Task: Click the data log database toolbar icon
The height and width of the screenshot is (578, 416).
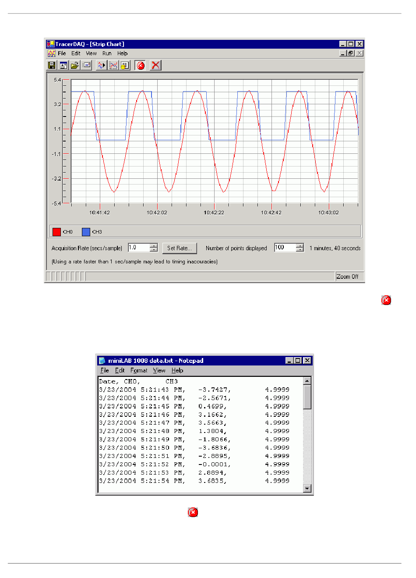Action: click(125, 65)
